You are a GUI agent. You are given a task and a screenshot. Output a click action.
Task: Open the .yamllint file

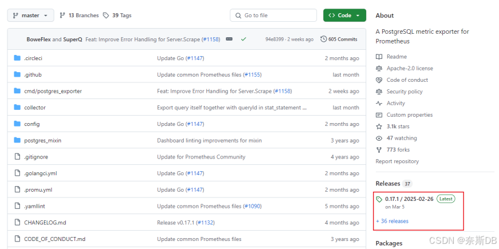[x=34, y=206]
